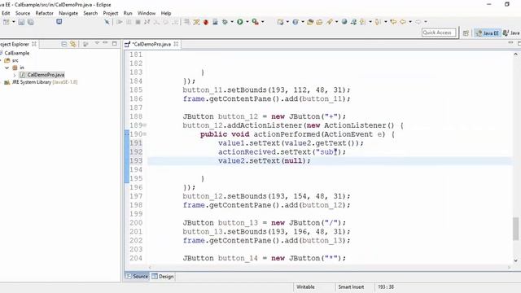Click the Suspend debug icon
This screenshot has width=521, height=293.
pos(129,22)
